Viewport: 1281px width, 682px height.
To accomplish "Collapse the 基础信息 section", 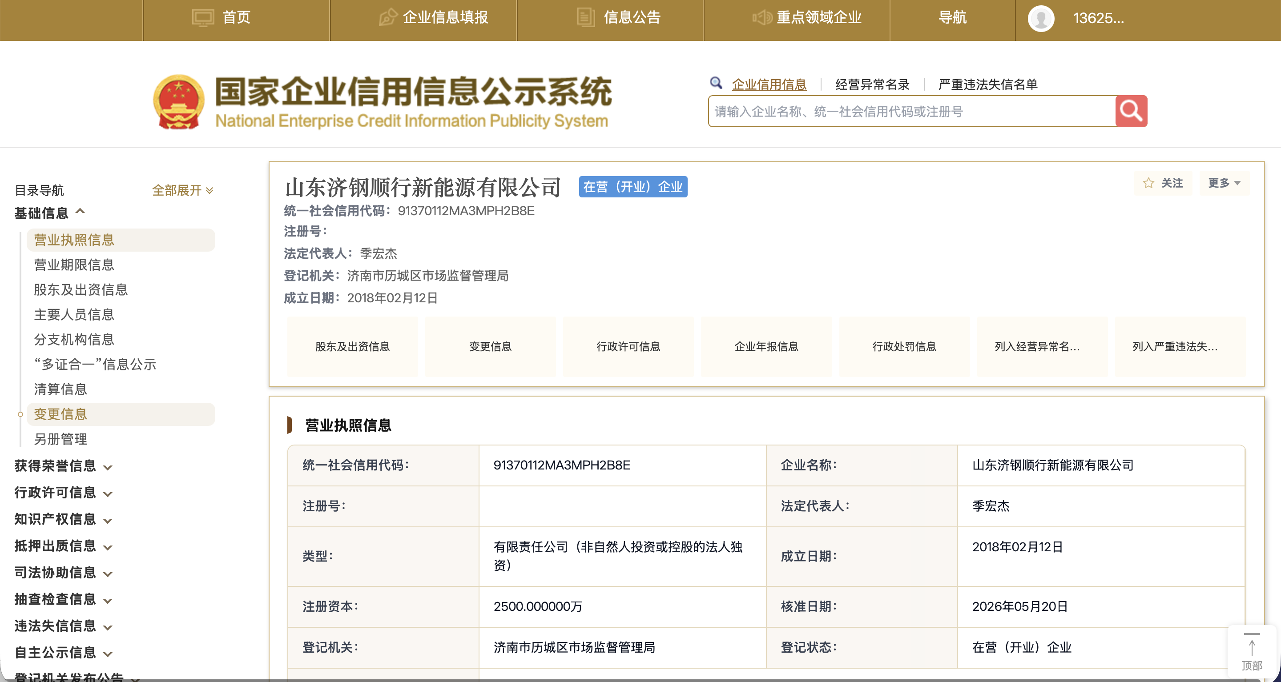I will [x=50, y=213].
